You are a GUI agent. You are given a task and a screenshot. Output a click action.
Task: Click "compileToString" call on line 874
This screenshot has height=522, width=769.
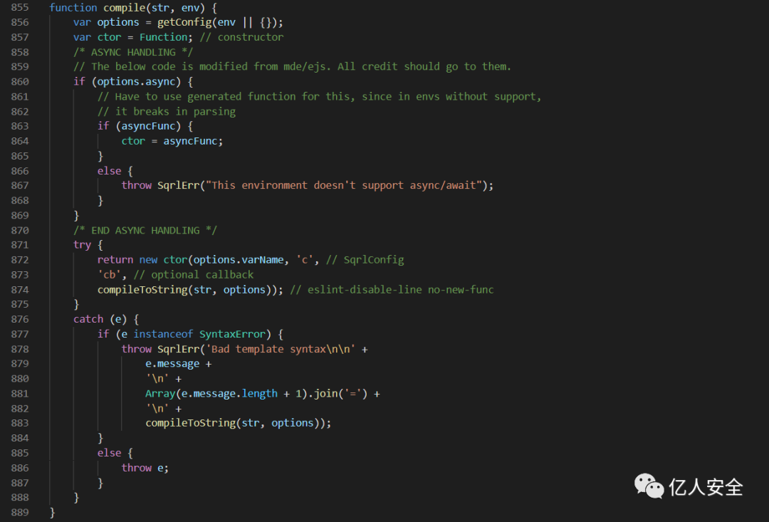(142, 289)
